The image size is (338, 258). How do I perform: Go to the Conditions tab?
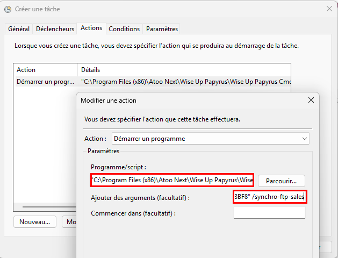[x=124, y=29]
